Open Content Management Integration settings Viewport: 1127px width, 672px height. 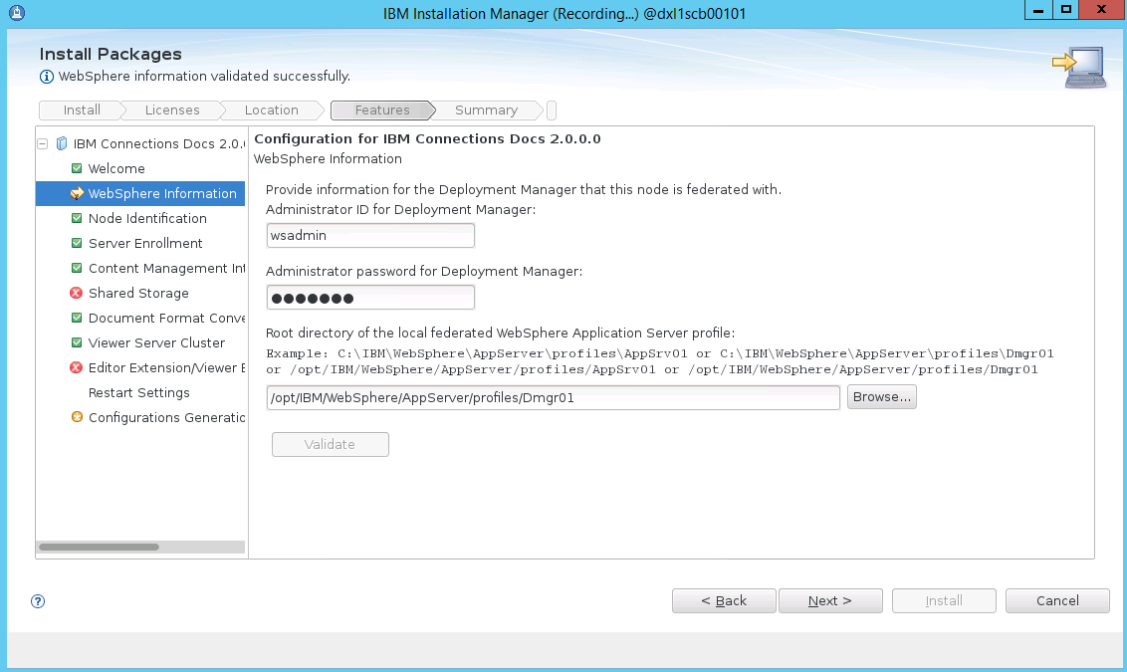tap(166, 268)
